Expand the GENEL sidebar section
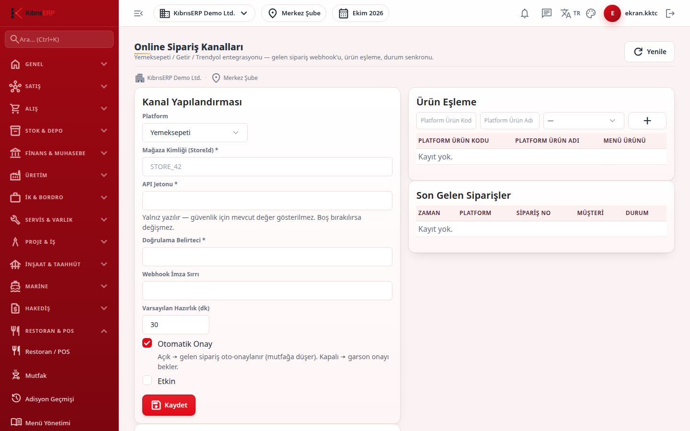Viewport: 690px width, 431px height. tap(59, 64)
